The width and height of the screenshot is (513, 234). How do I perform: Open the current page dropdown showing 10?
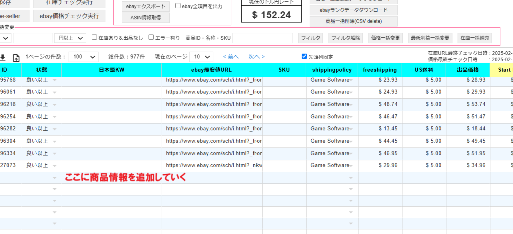(x=201, y=57)
